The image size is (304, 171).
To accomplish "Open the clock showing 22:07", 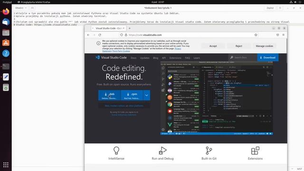I will pos(158,2).
